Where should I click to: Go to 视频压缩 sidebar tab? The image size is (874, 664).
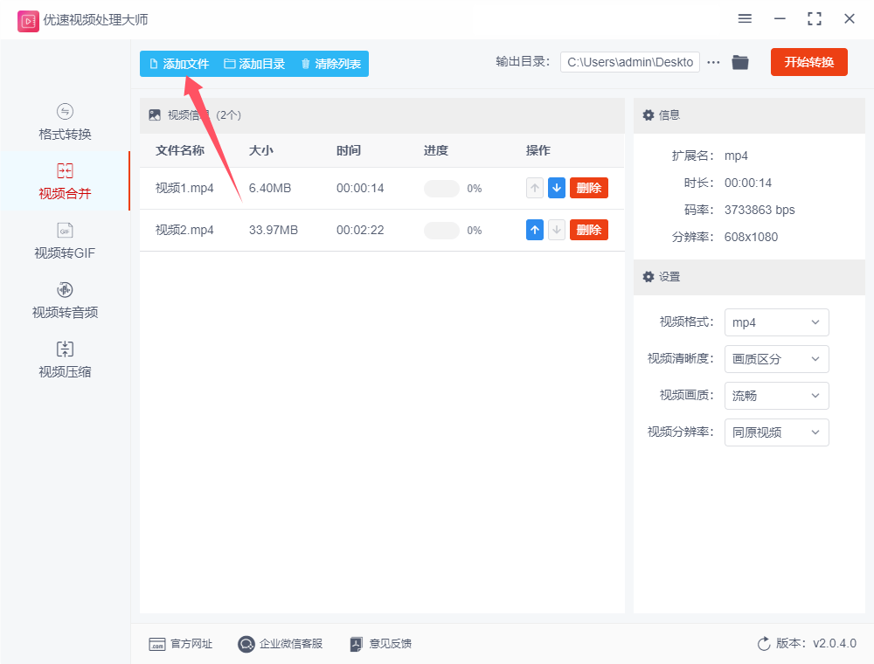[x=65, y=359]
